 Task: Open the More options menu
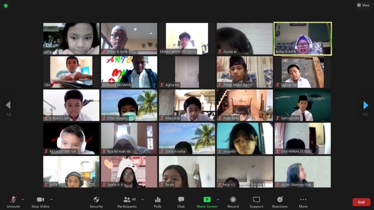click(303, 202)
